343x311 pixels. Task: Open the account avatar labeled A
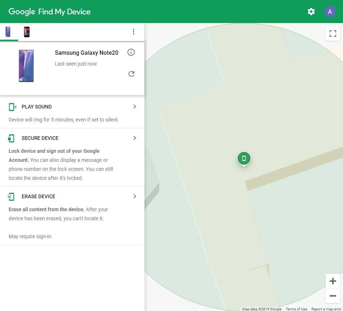coord(330,12)
